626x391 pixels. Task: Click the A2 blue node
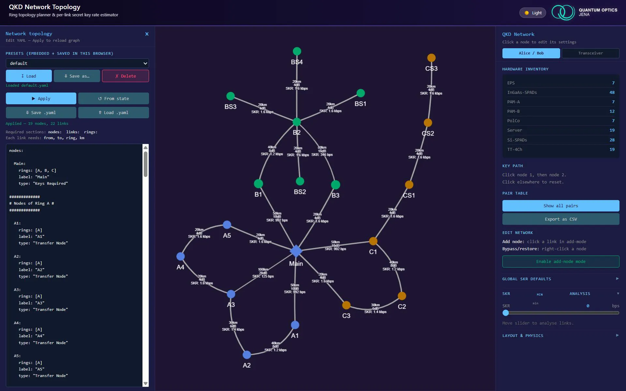(x=247, y=355)
